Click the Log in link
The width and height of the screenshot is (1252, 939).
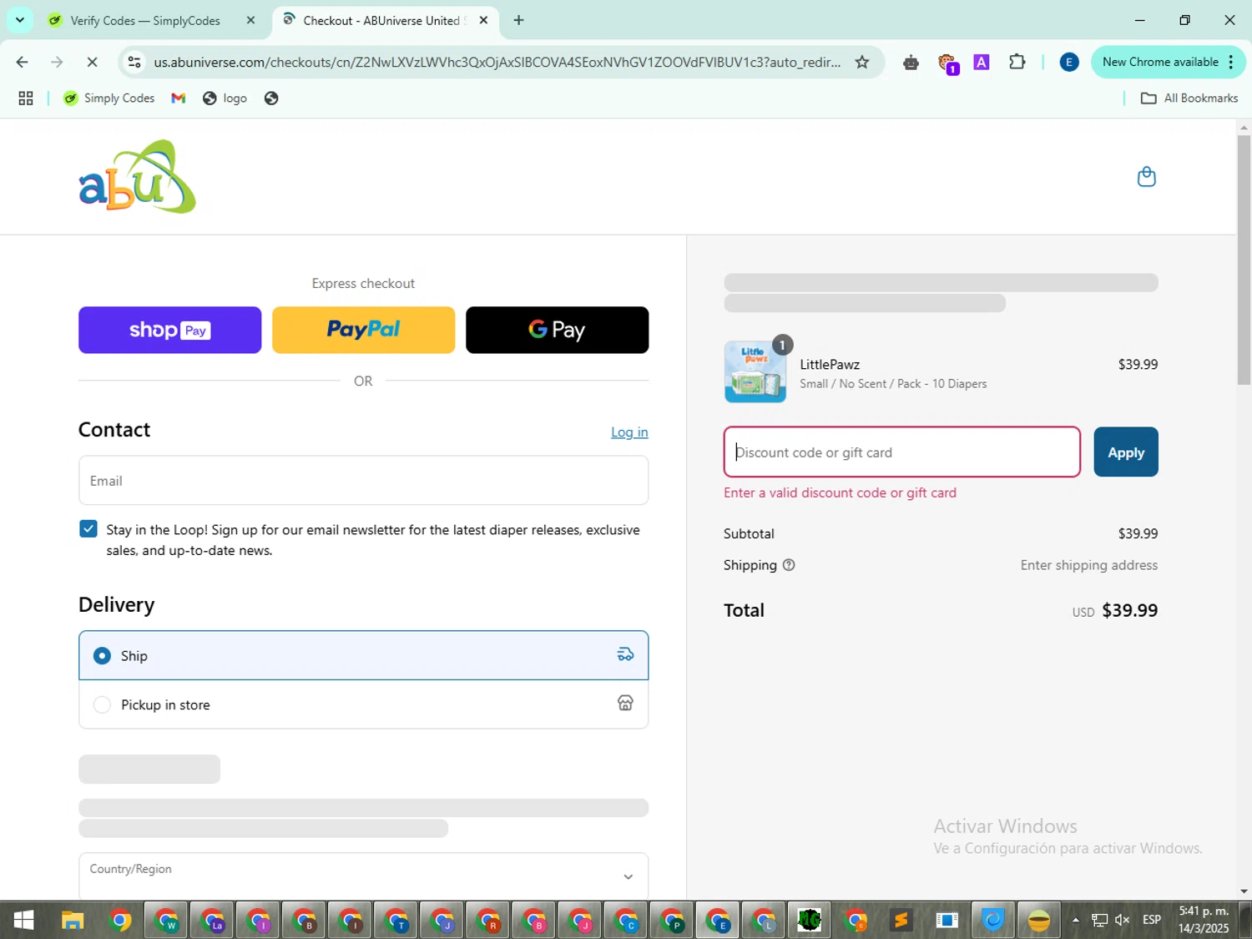pyautogui.click(x=629, y=432)
